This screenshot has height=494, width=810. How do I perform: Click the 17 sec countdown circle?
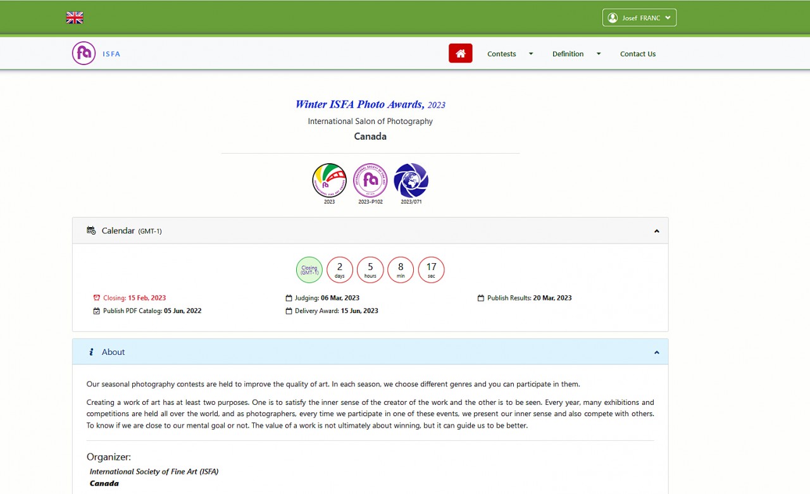[431, 270]
